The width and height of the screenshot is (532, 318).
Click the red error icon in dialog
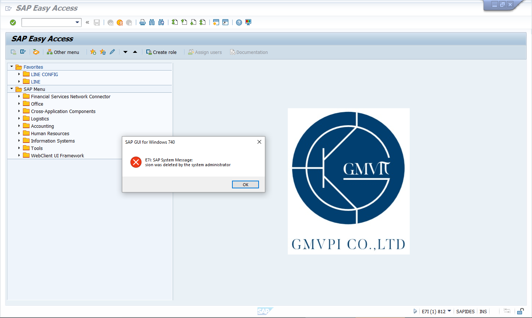(136, 162)
